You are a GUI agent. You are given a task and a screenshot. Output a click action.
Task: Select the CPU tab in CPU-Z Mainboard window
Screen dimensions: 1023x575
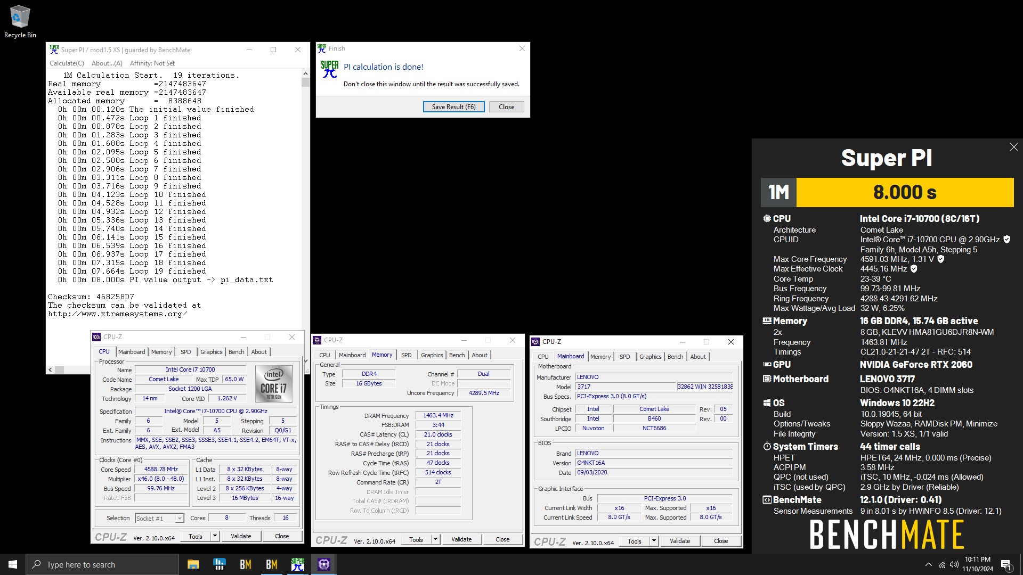[543, 357]
